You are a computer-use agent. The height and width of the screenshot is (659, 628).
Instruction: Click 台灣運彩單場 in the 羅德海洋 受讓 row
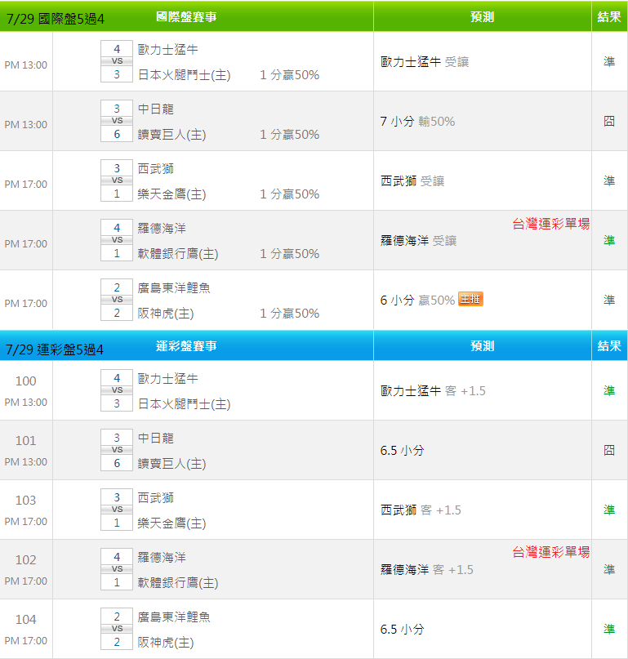(551, 224)
